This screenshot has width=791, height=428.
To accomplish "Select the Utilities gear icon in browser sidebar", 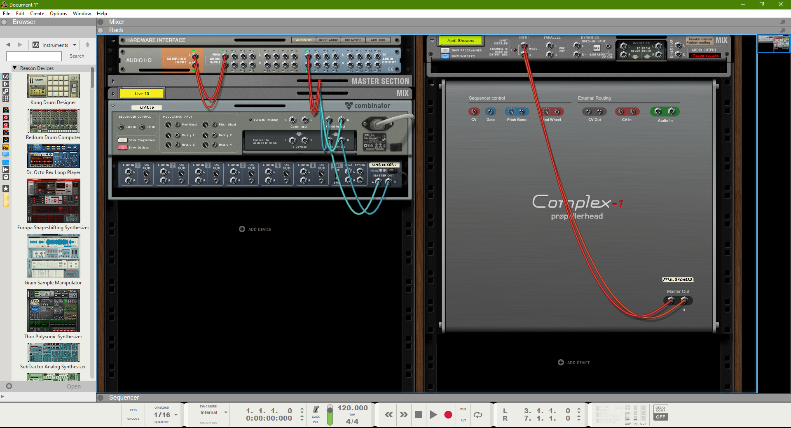I will 6,91.
